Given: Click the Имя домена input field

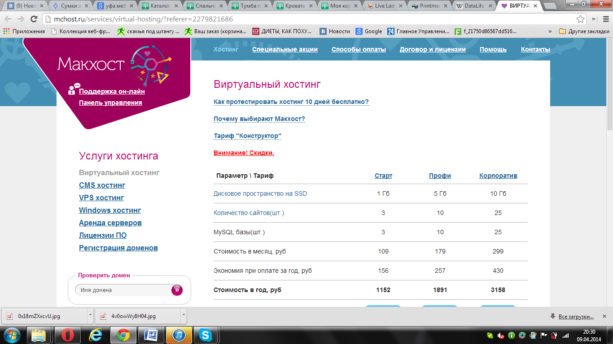Looking at the screenshot, I should pyautogui.click(x=123, y=290).
